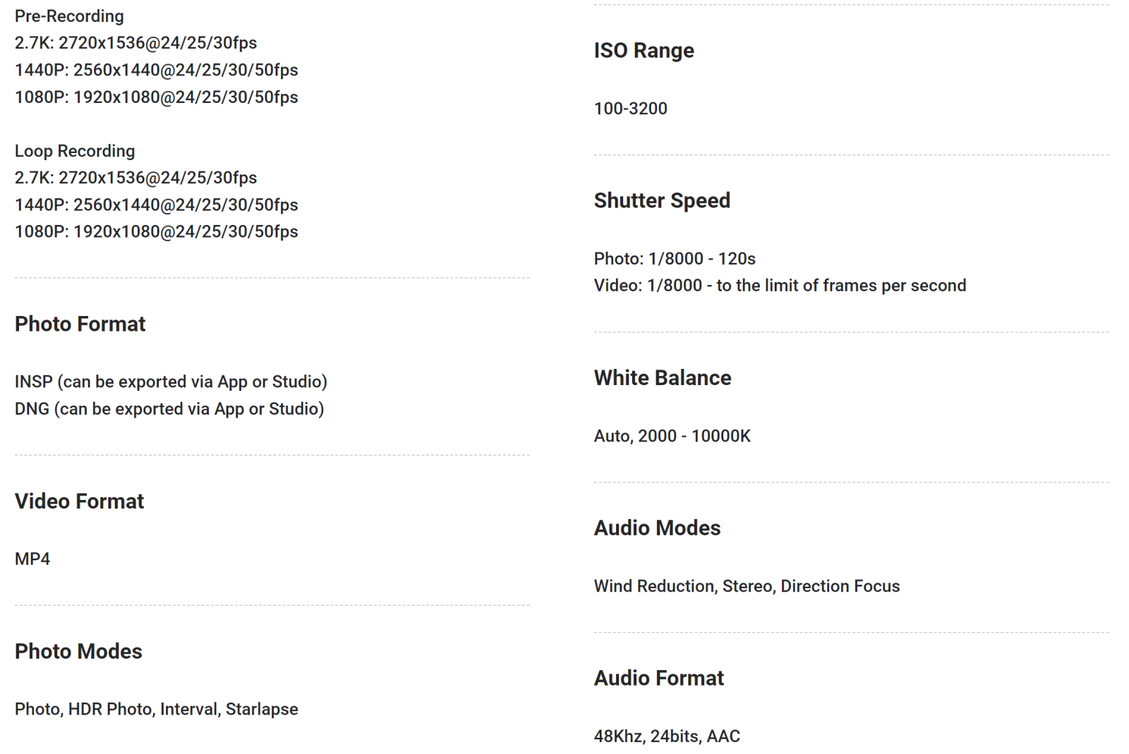Click the Pre-Recording label
The image size is (1129, 754).
[x=69, y=16]
